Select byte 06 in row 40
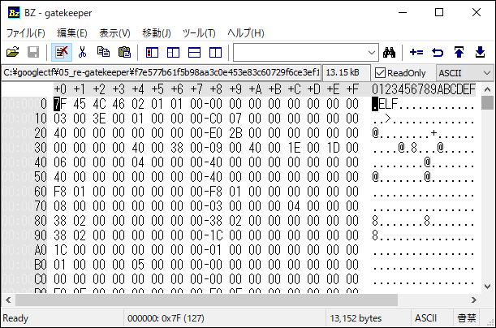This screenshot has width=496, height=328. click(60, 162)
